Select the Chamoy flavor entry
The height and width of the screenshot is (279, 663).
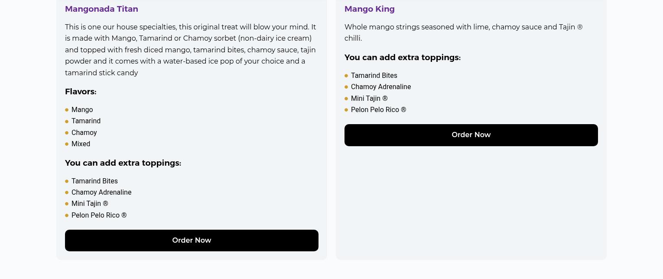pos(84,133)
